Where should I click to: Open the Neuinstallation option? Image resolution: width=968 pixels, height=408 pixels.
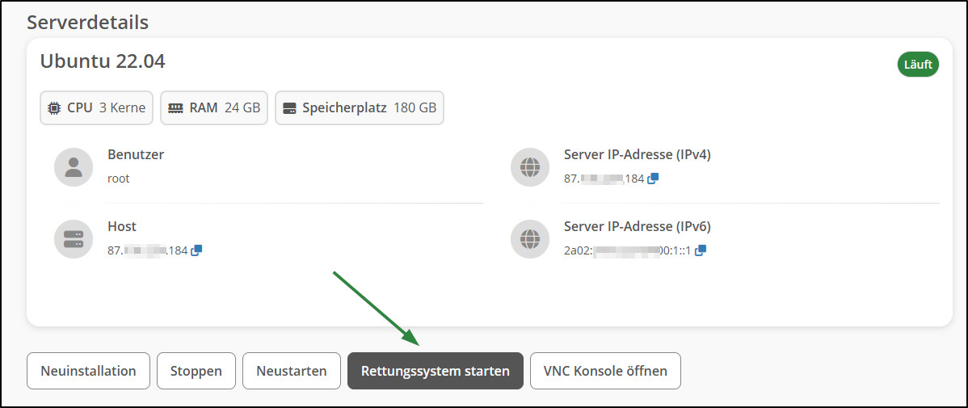click(88, 371)
